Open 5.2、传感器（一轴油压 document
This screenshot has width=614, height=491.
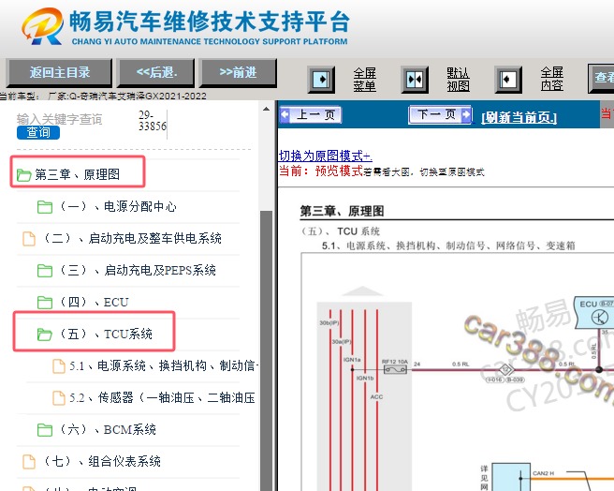coord(162,397)
